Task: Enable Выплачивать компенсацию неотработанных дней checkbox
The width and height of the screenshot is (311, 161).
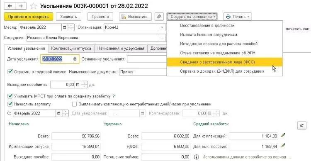Action: [74, 104]
